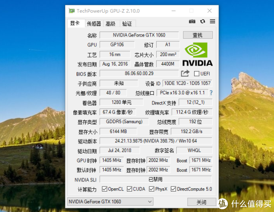Viewport: 274px width, 212px height.
Task: Click the pixel fillrate 67.4 G value
Action: (118, 112)
